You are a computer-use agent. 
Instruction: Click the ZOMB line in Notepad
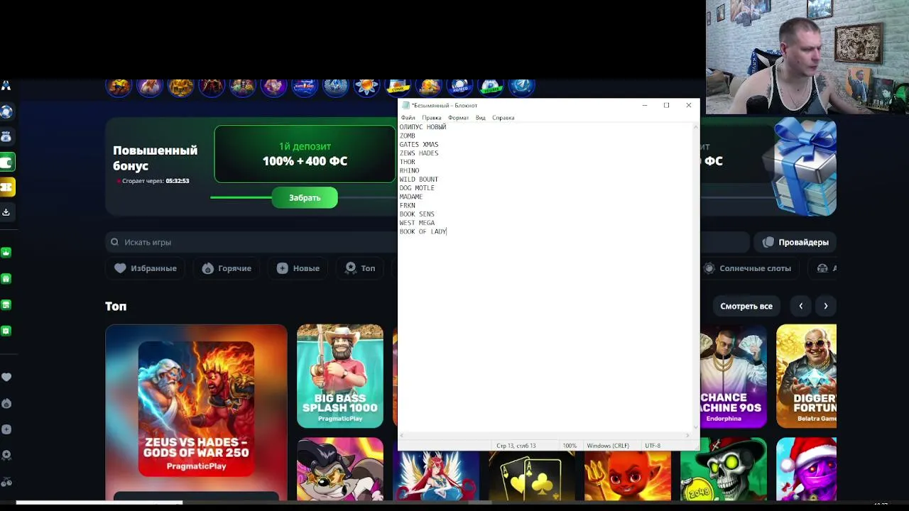click(408, 136)
